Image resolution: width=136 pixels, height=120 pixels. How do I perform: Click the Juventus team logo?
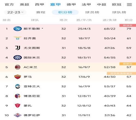click(17, 48)
